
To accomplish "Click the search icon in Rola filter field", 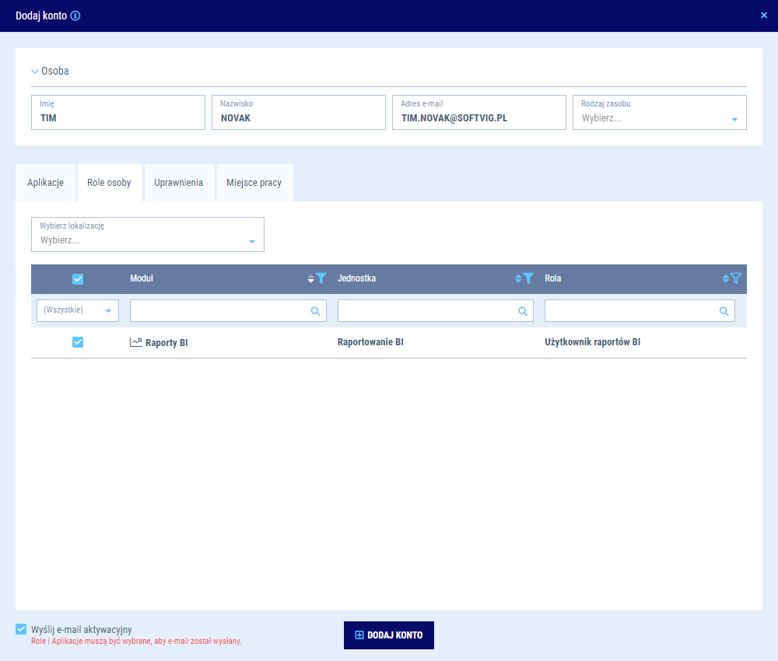I will [x=724, y=311].
